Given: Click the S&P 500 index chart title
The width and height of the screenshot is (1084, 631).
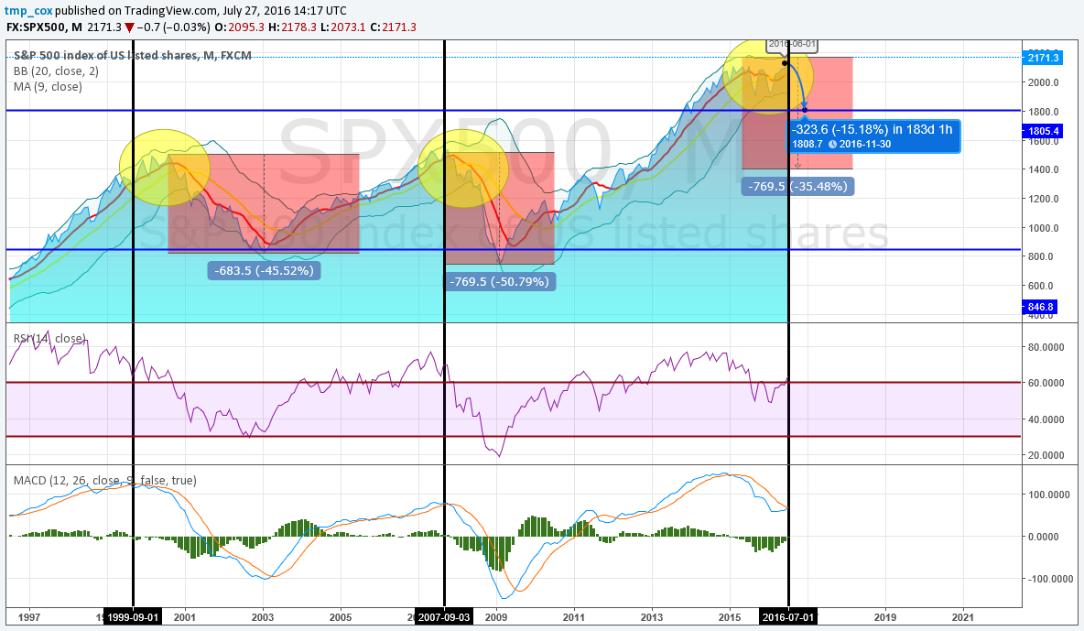Looking at the screenshot, I should (132, 55).
